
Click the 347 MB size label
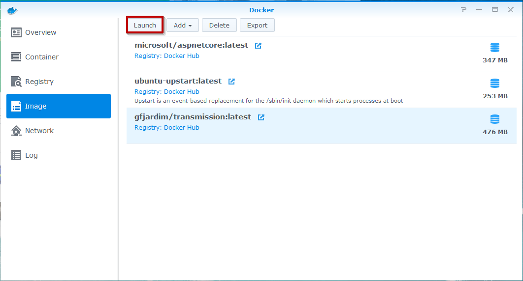pyautogui.click(x=495, y=60)
